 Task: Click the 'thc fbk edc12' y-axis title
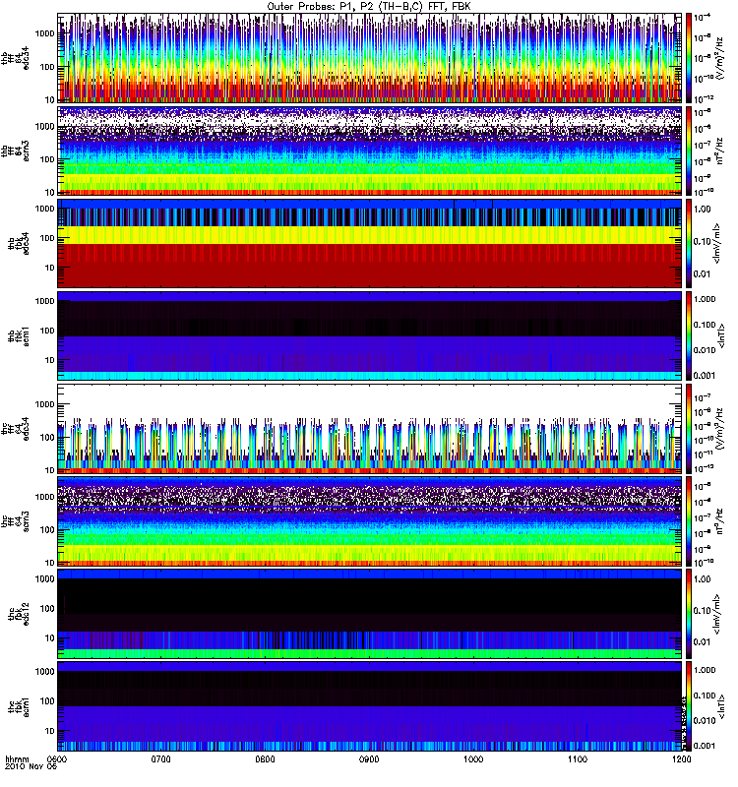[x=19, y=613]
